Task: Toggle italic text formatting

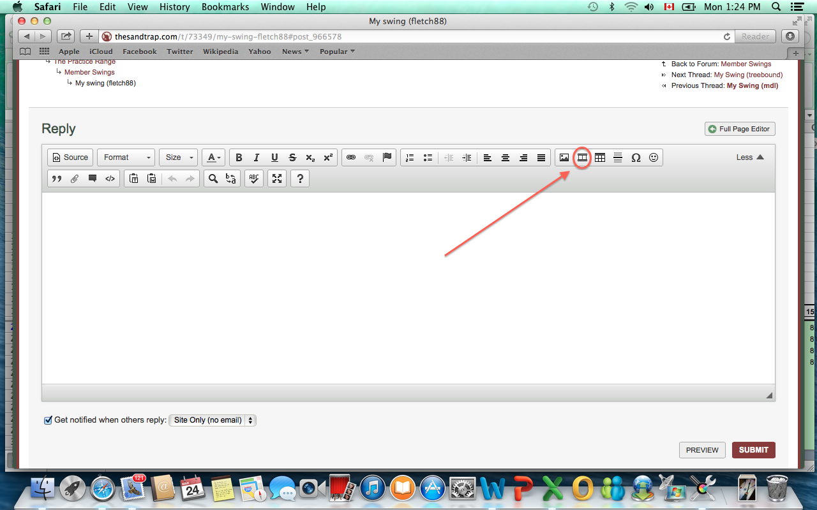Action: pos(257,157)
